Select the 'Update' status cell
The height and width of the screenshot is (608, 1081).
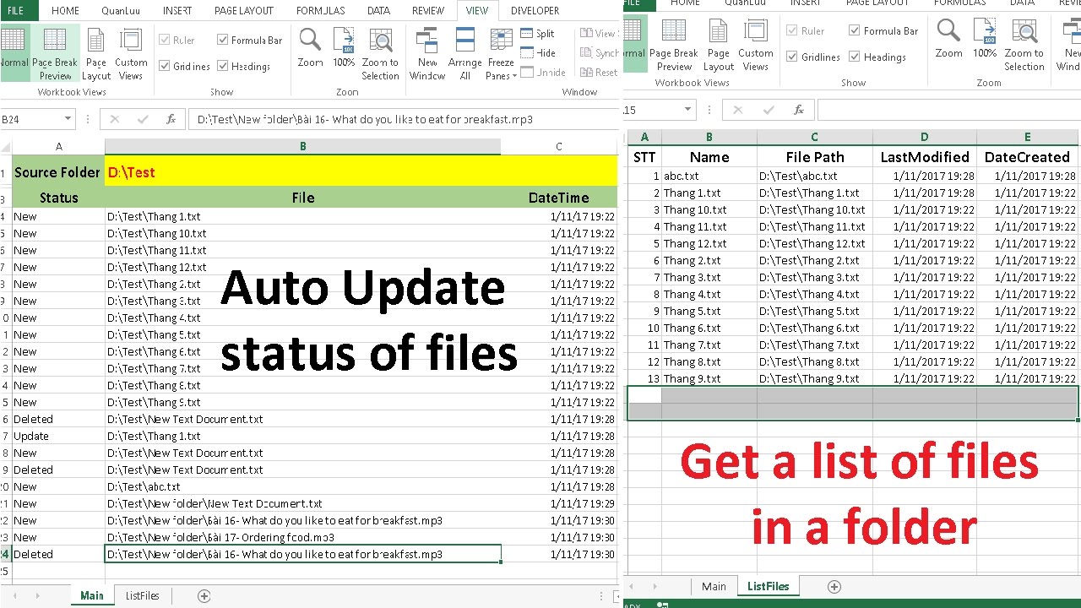coord(58,436)
